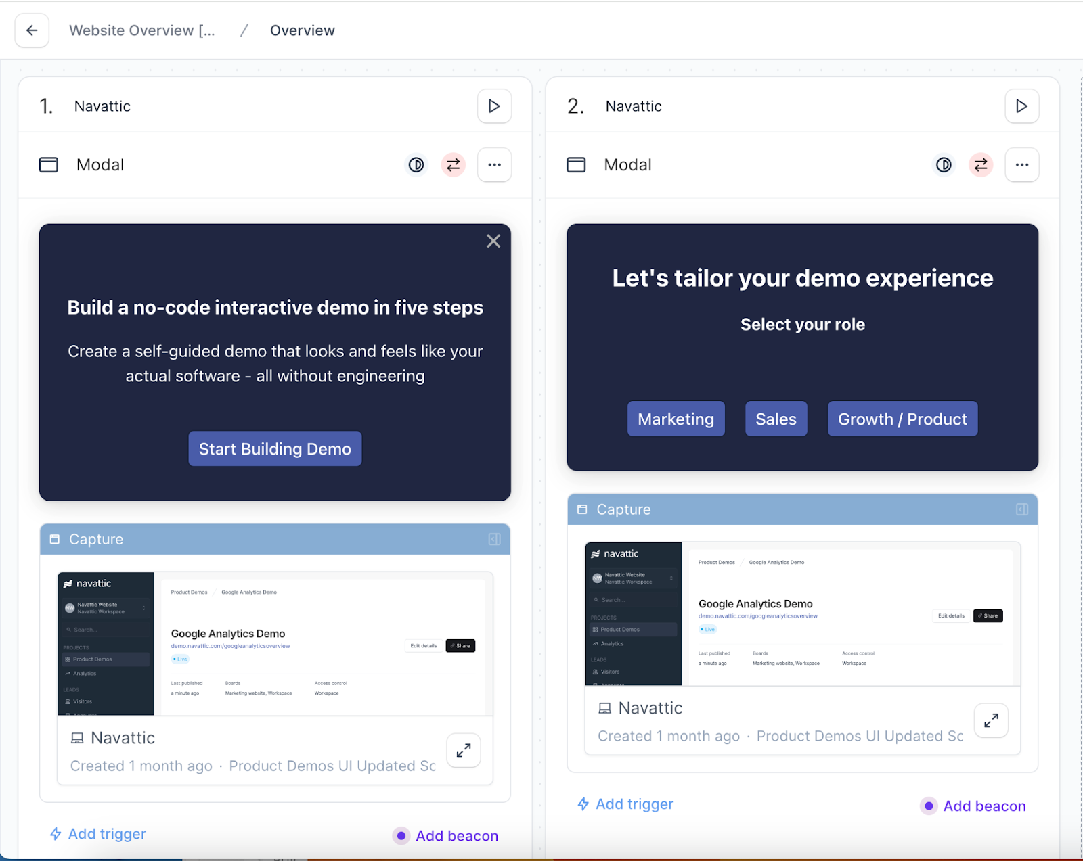Toggle the Capture side panel in step 1
Viewport: 1083px width, 861px height.
[495, 539]
